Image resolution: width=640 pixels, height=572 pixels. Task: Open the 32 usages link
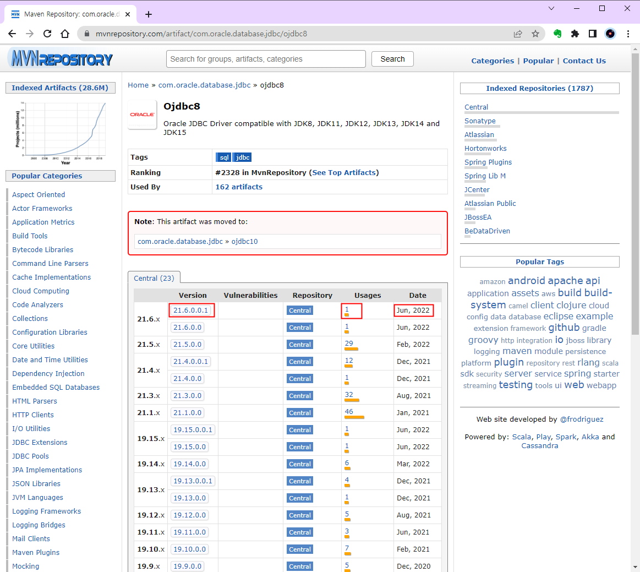coord(349,394)
